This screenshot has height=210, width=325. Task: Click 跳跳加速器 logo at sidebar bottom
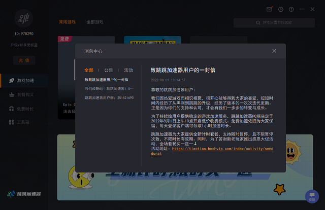24,194
